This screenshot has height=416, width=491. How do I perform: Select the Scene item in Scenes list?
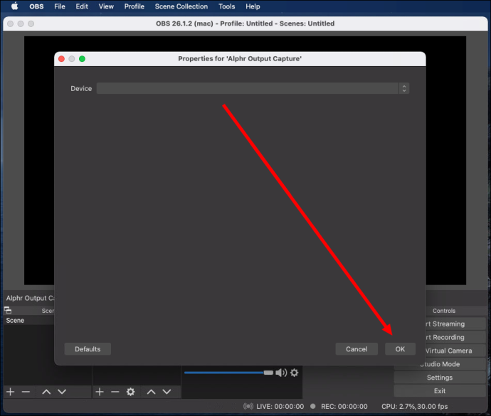click(x=28, y=320)
